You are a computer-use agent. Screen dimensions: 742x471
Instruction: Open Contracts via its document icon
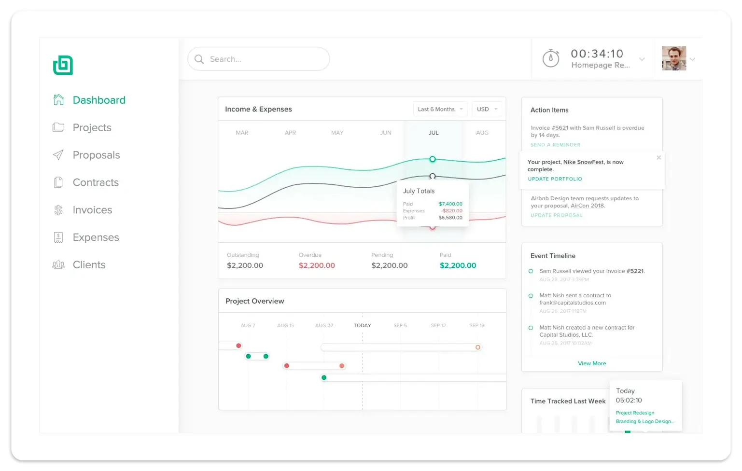click(58, 182)
